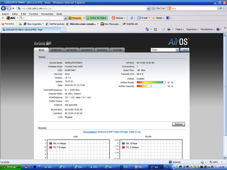
Task: Click the printer icon
Action: click(x=169, y=29)
